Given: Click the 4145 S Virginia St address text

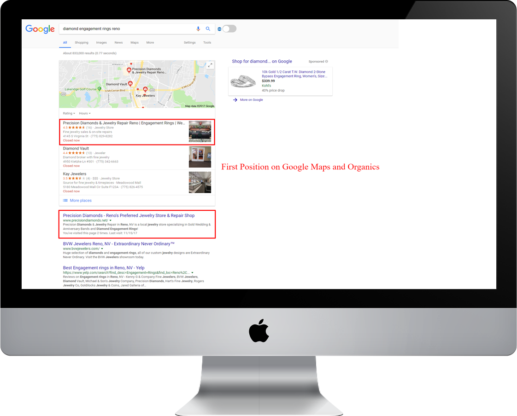Looking at the screenshot, I should (x=76, y=136).
